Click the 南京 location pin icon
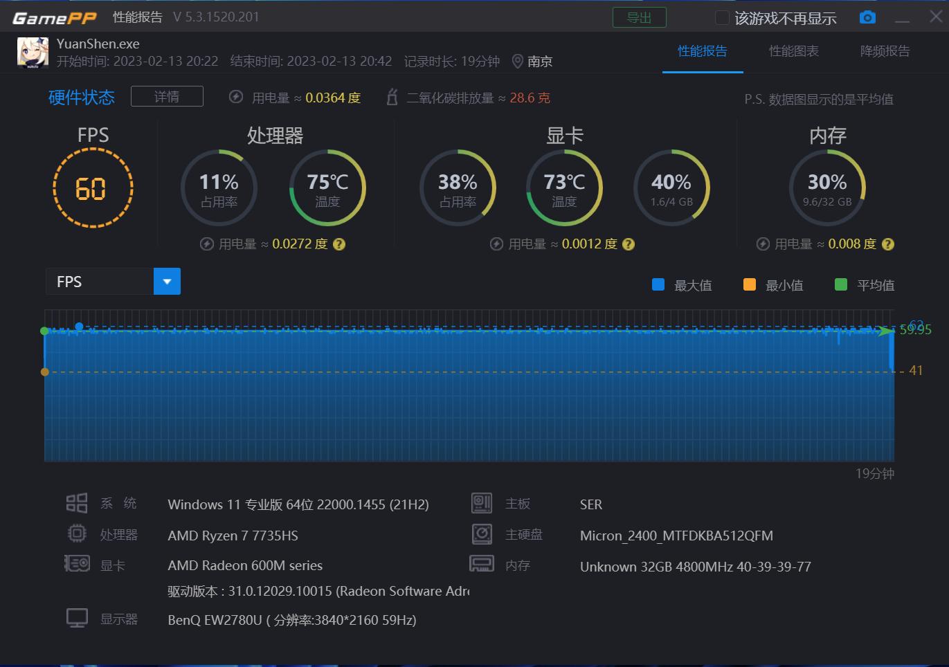This screenshot has height=667, width=949. tap(517, 61)
